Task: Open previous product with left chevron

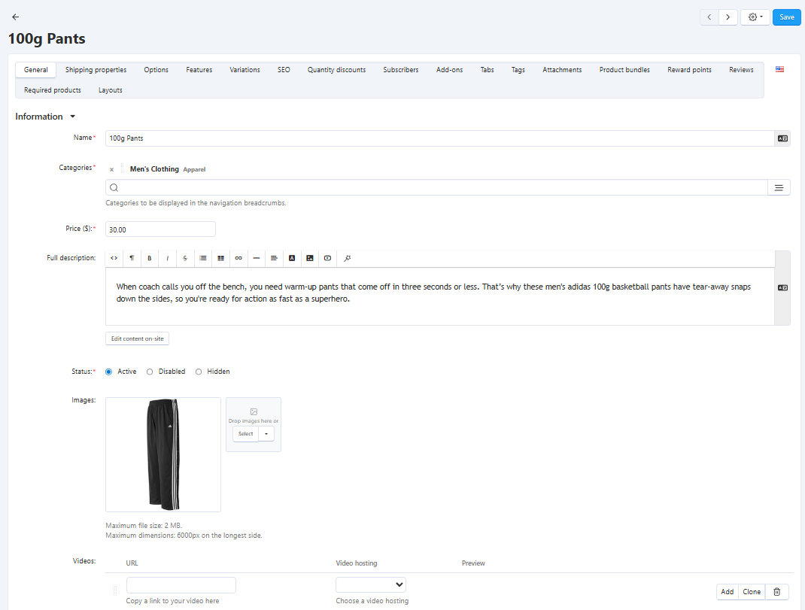Action: 709,17
